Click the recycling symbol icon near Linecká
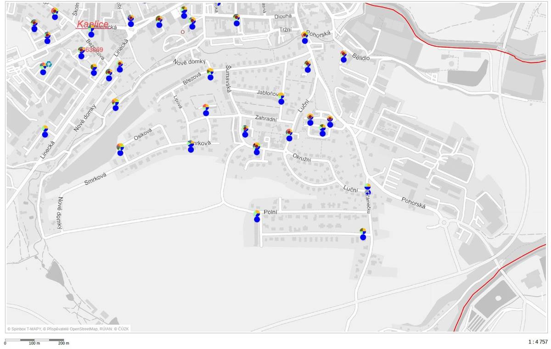 pos(49,65)
